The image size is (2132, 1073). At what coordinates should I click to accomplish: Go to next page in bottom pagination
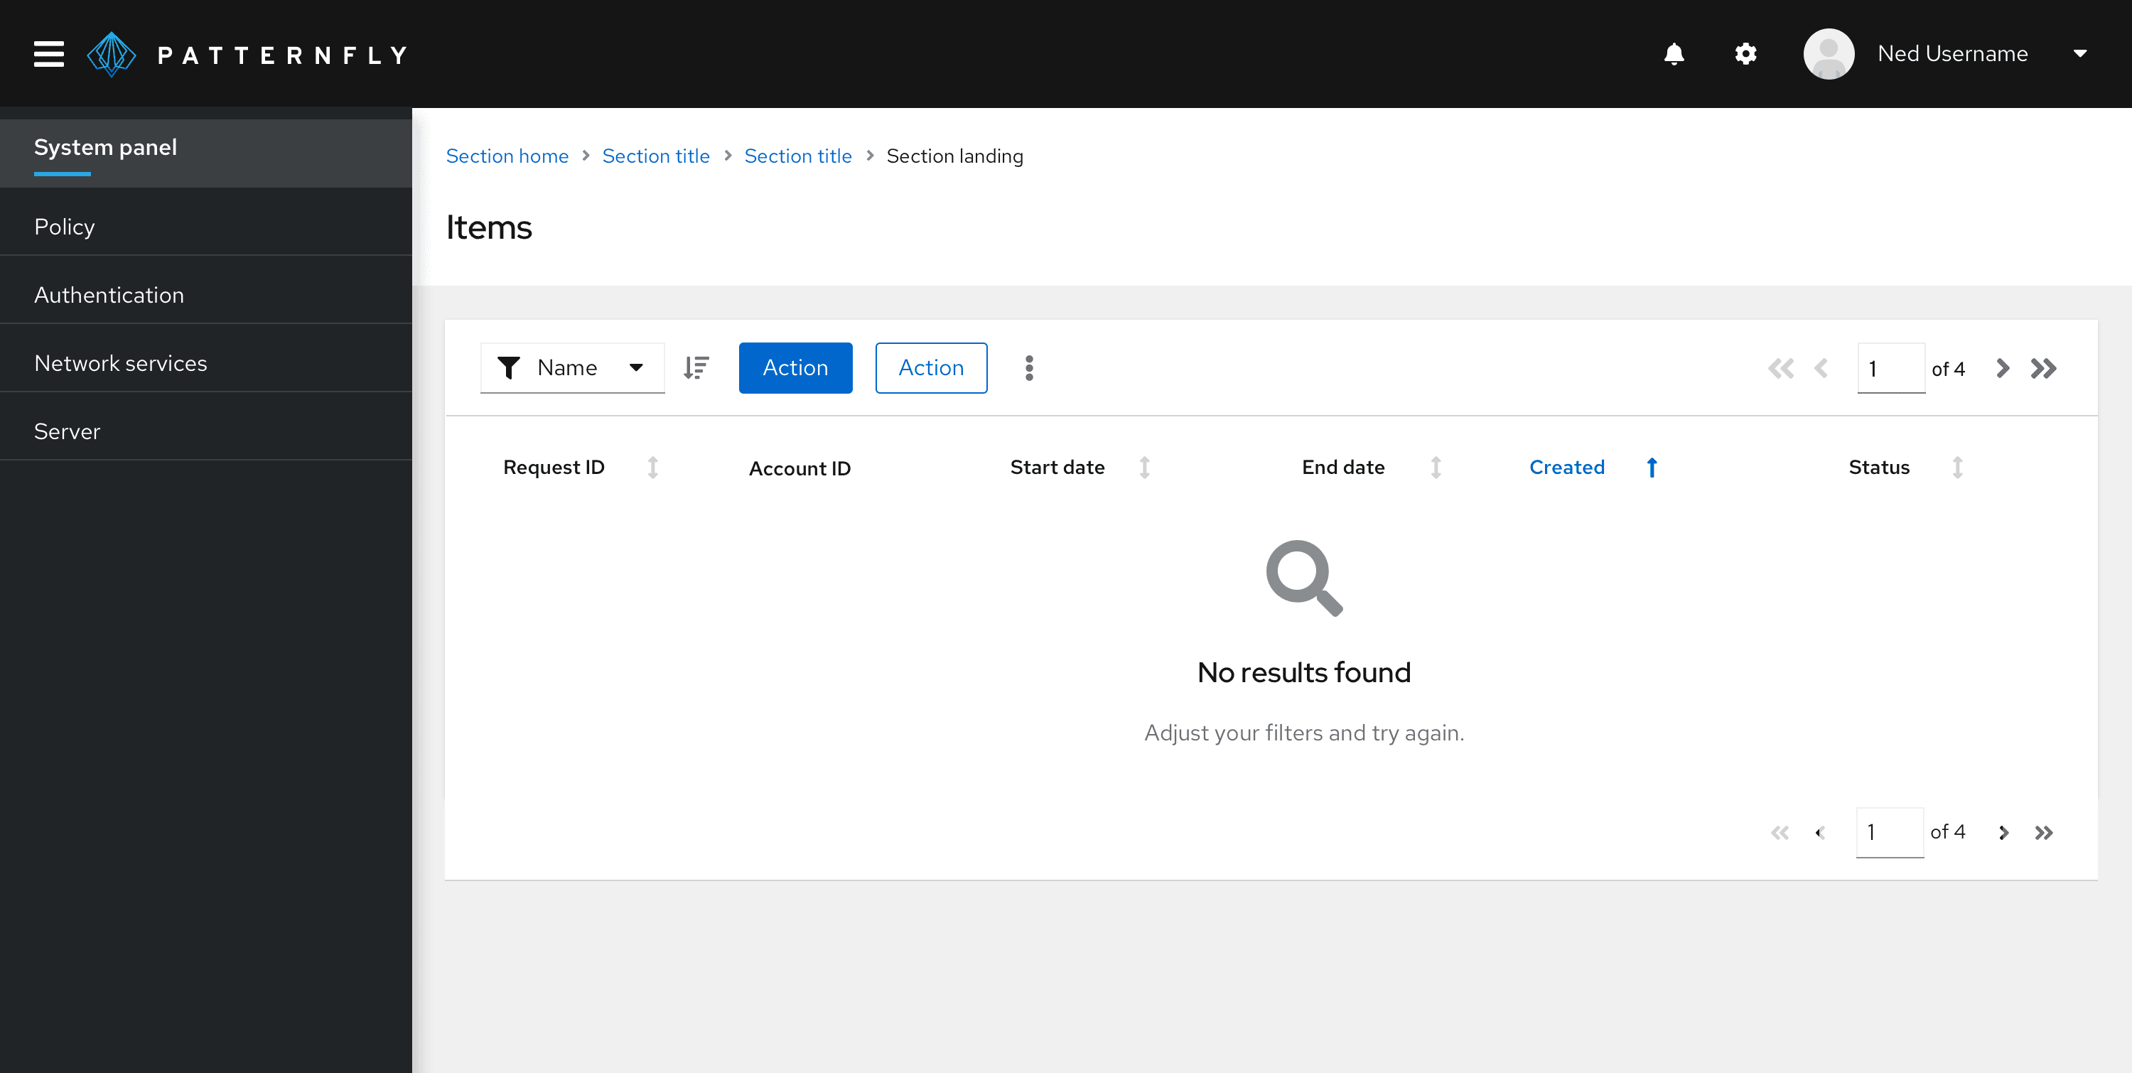point(2003,833)
